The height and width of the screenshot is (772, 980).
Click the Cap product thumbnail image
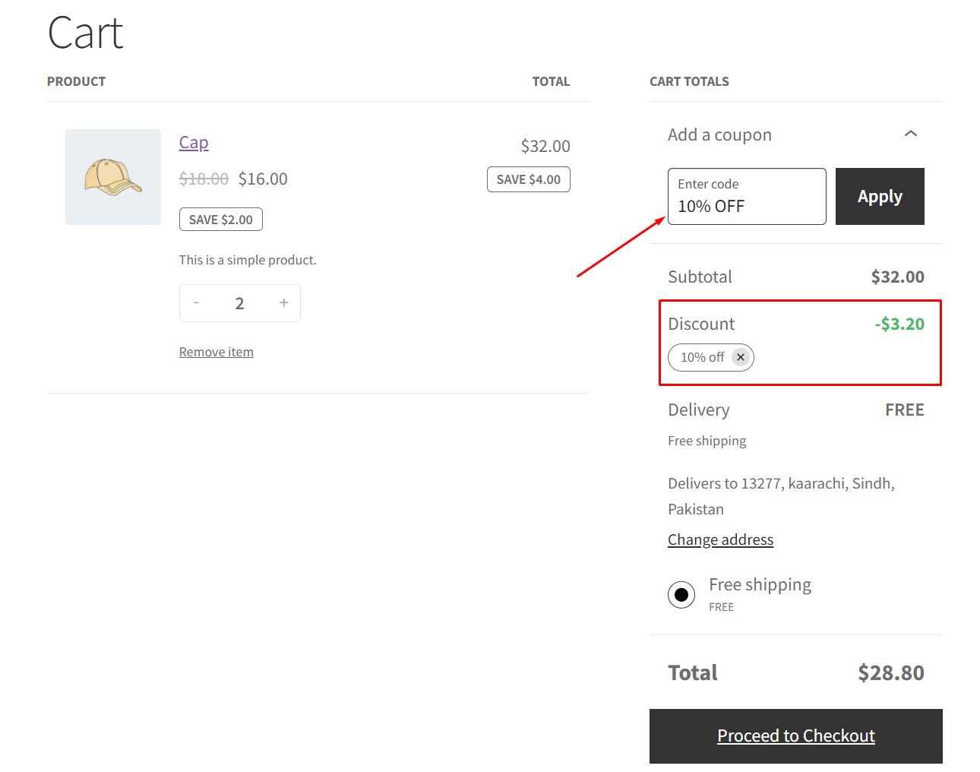113,177
